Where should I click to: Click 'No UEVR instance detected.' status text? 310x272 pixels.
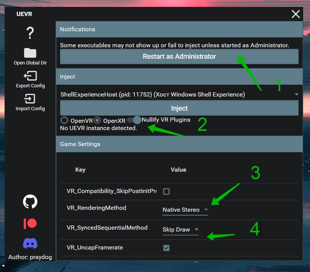coord(98,128)
